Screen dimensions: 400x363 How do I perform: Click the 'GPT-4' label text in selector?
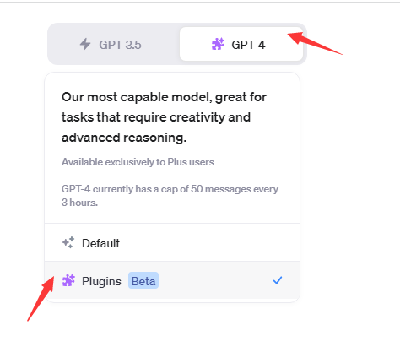[x=248, y=45]
